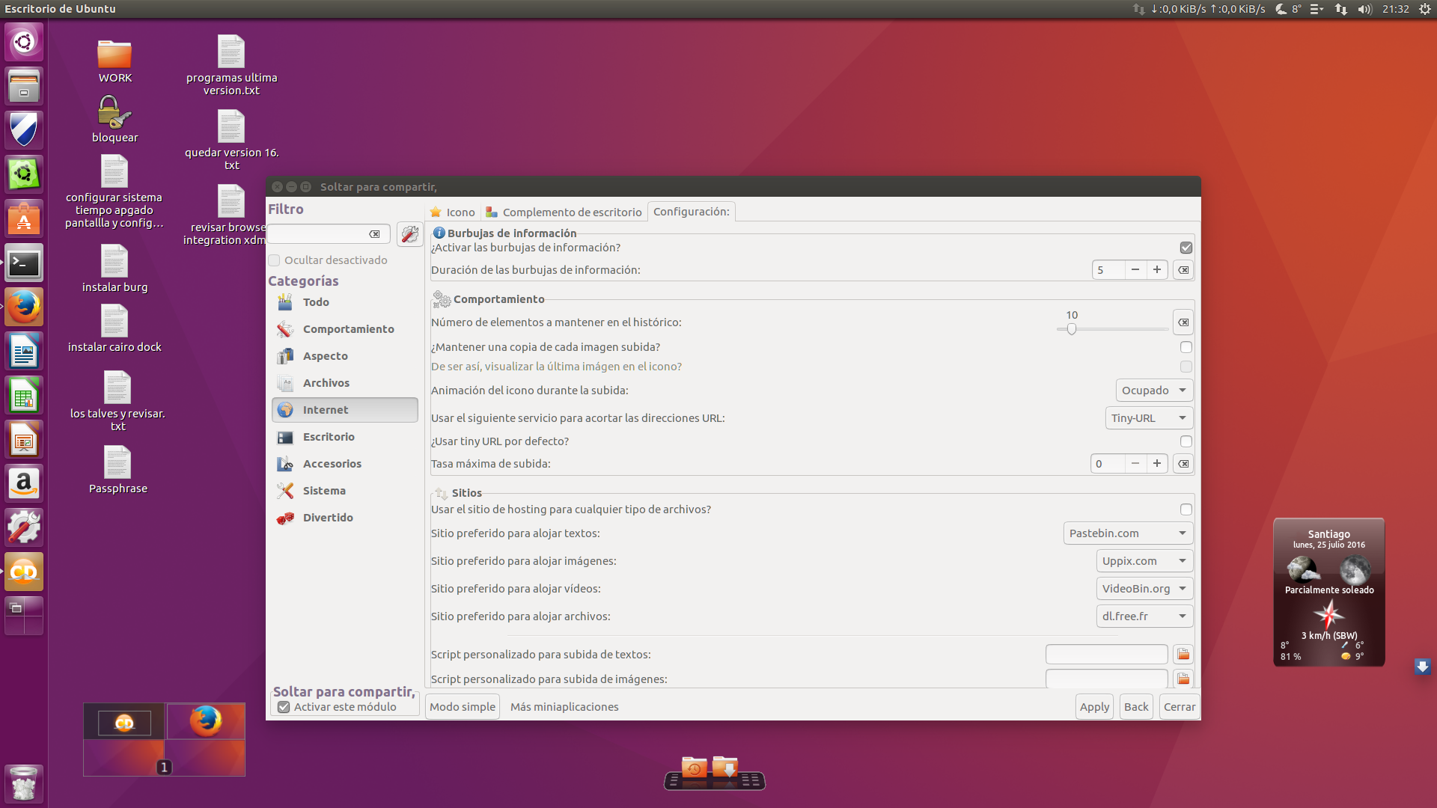Toggle activar burbujas de información checkbox
This screenshot has width=1437, height=808.
pyautogui.click(x=1186, y=248)
